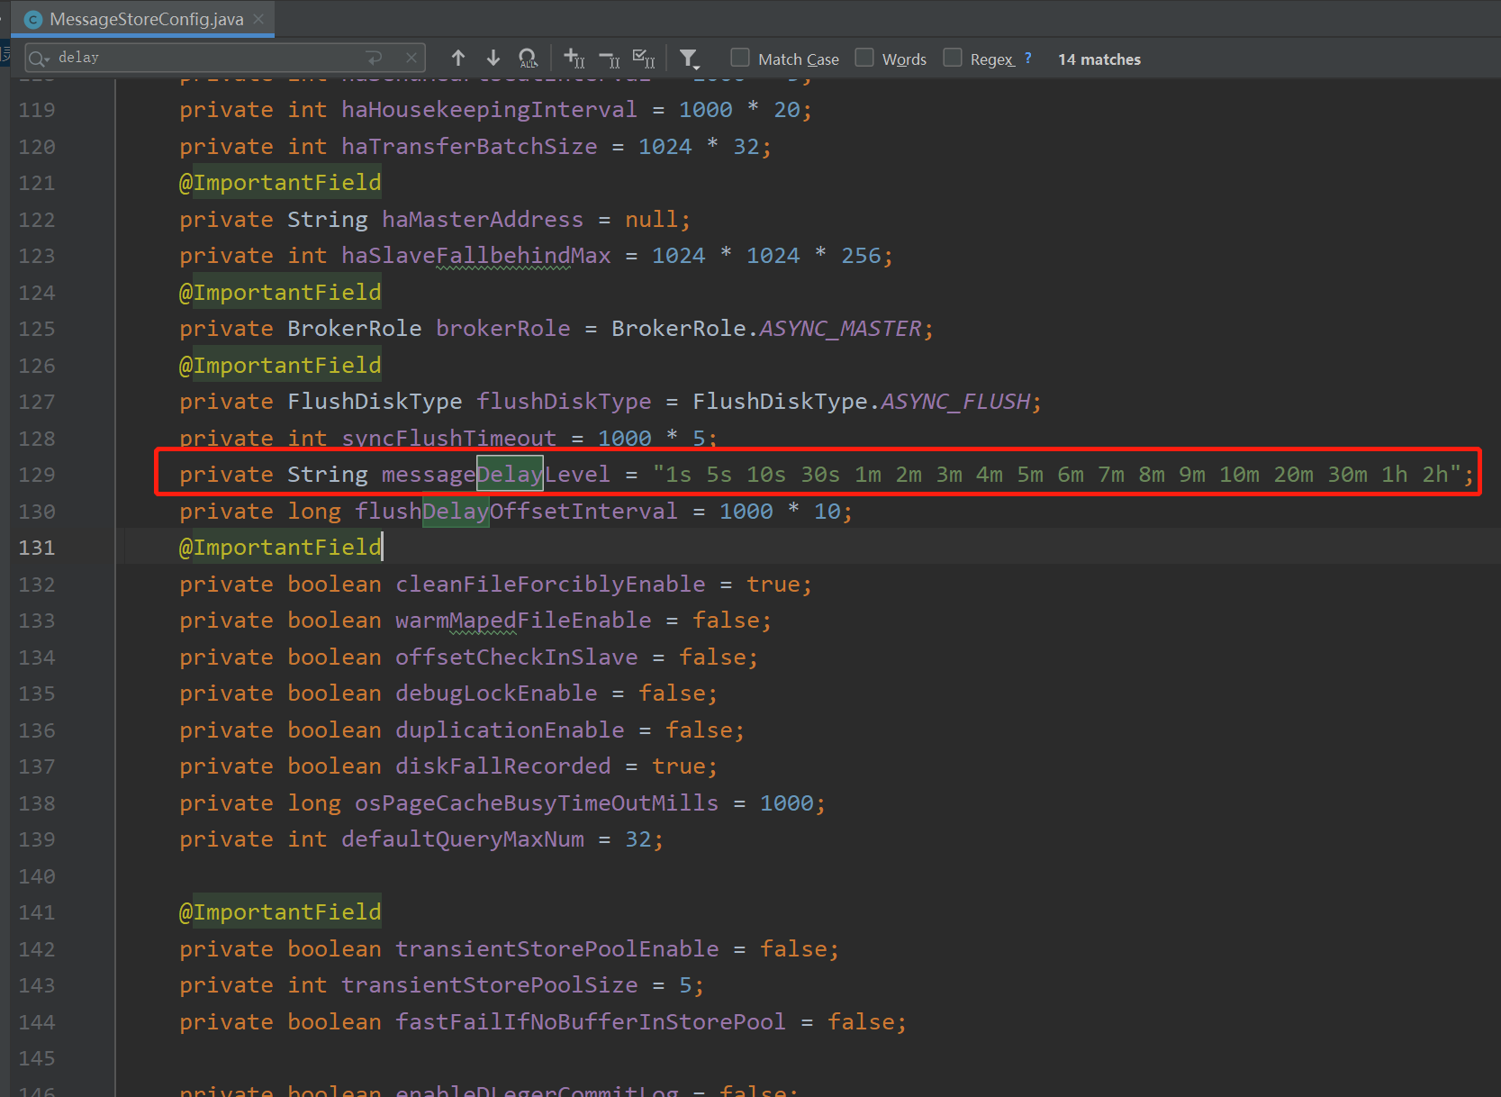The height and width of the screenshot is (1097, 1501).
Task: Enable the Regex checkbox
Action: 953,58
